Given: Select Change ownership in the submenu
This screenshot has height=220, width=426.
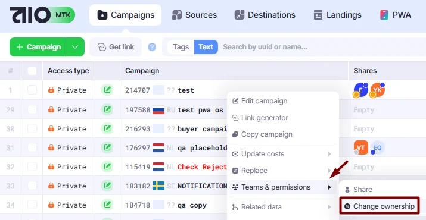Looking at the screenshot, I should [x=380, y=206].
